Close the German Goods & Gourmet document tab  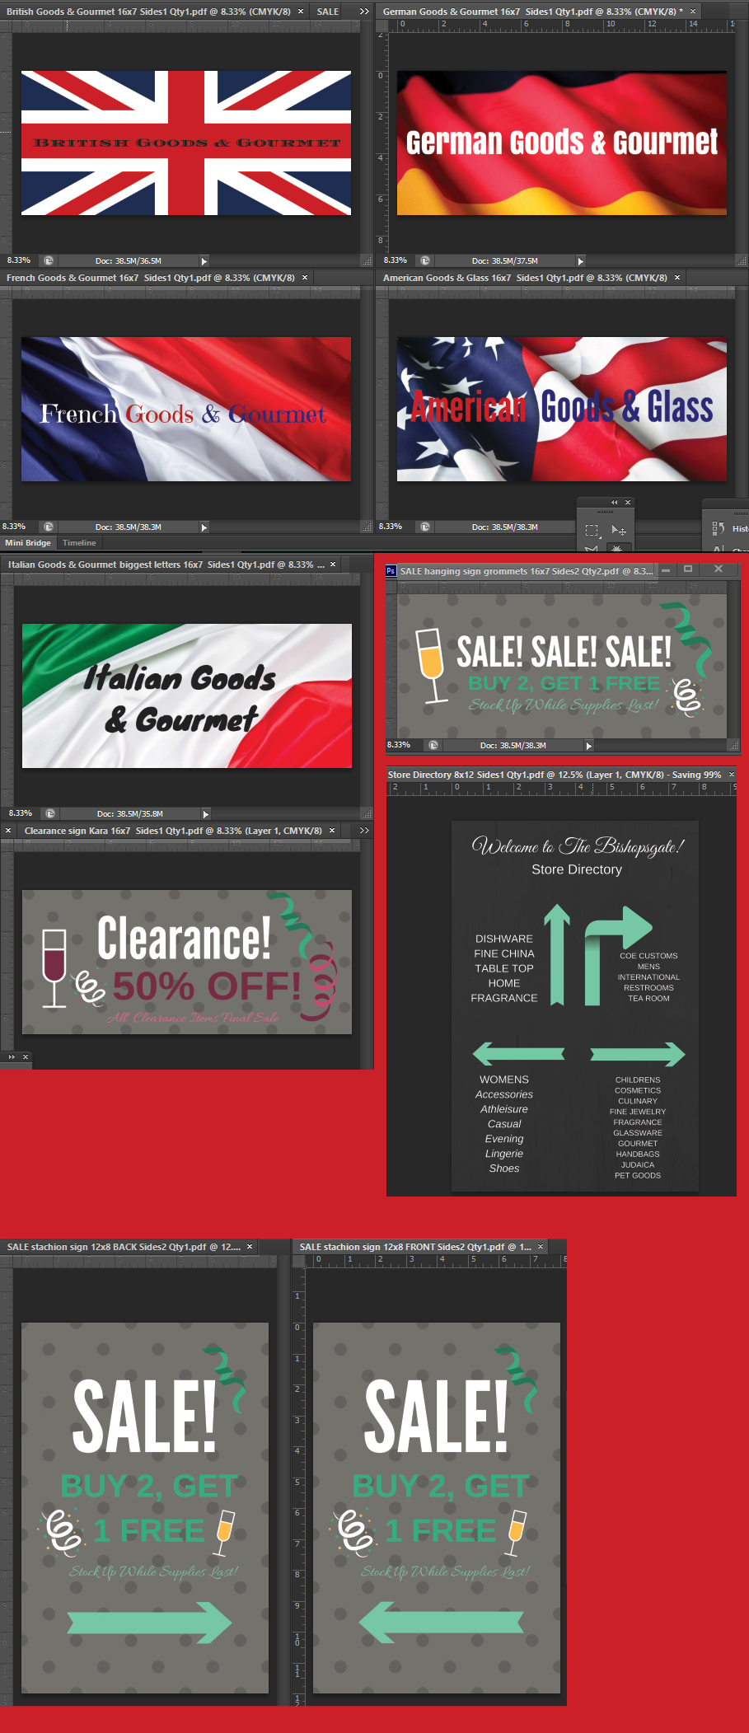tap(693, 12)
